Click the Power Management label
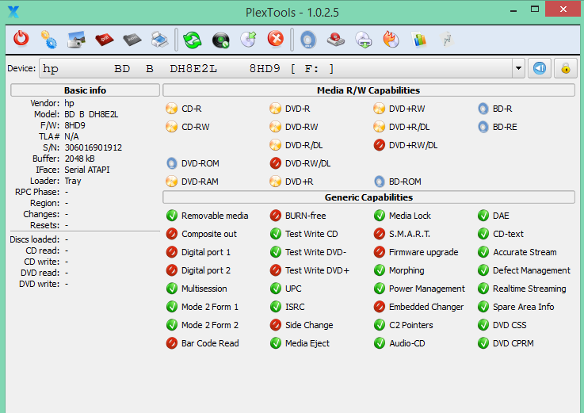584x413 pixels. [427, 289]
